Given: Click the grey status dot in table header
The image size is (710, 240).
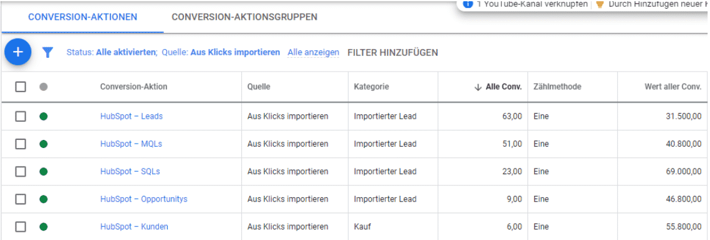Looking at the screenshot, I should coord(44,86).
